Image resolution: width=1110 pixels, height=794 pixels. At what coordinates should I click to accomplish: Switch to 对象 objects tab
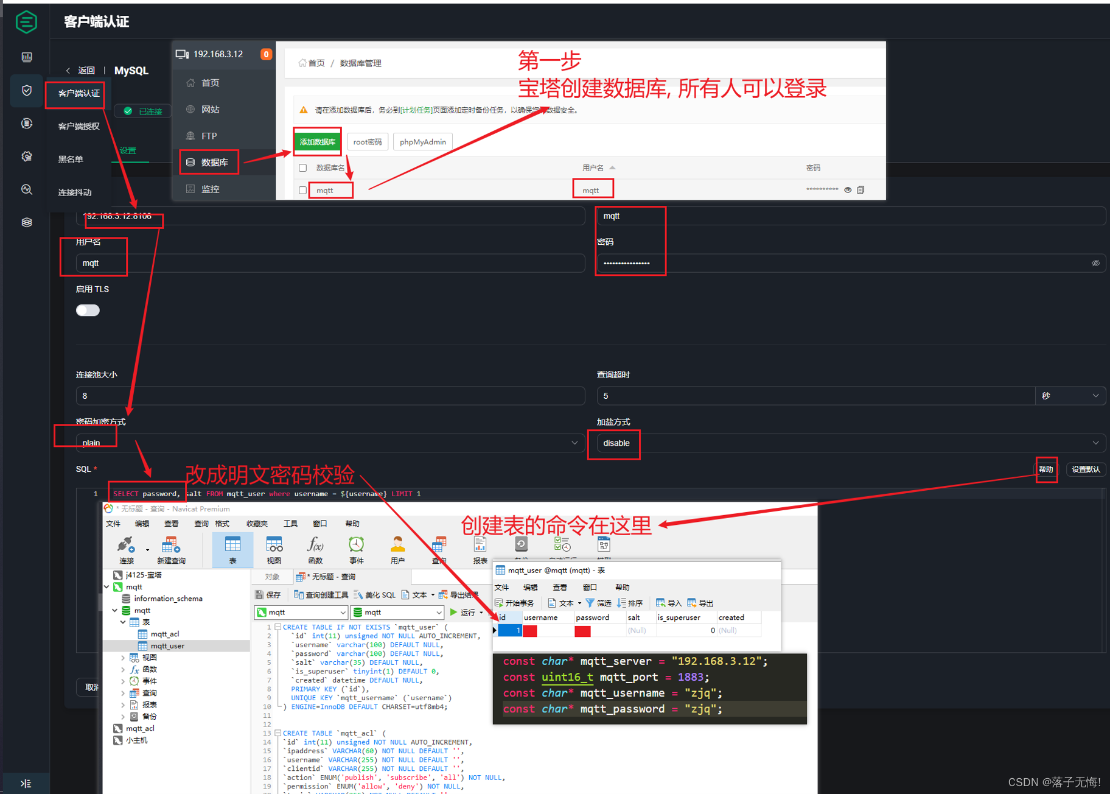click(x=272, y=577)
